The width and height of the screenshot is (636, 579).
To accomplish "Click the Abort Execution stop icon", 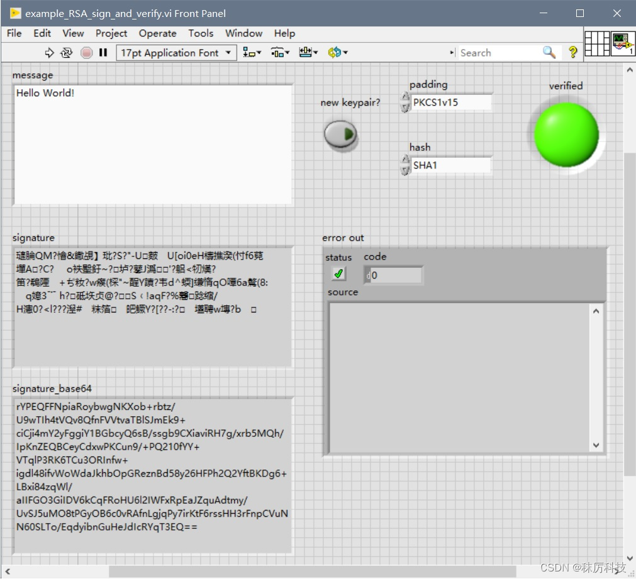I will [87, 53].
